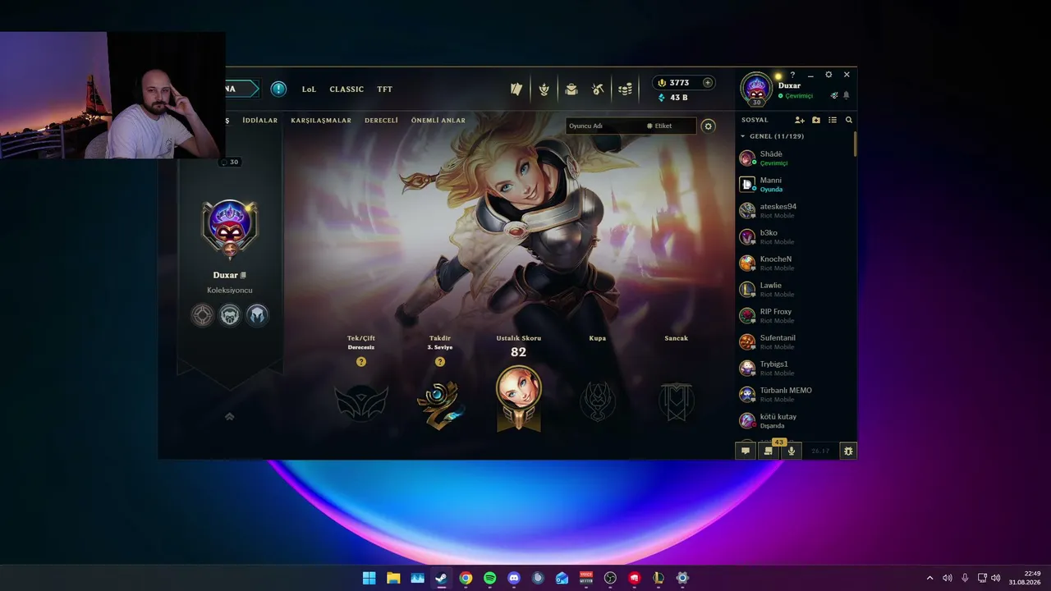Click the friends list scrollbar

[x=856, y=143]
